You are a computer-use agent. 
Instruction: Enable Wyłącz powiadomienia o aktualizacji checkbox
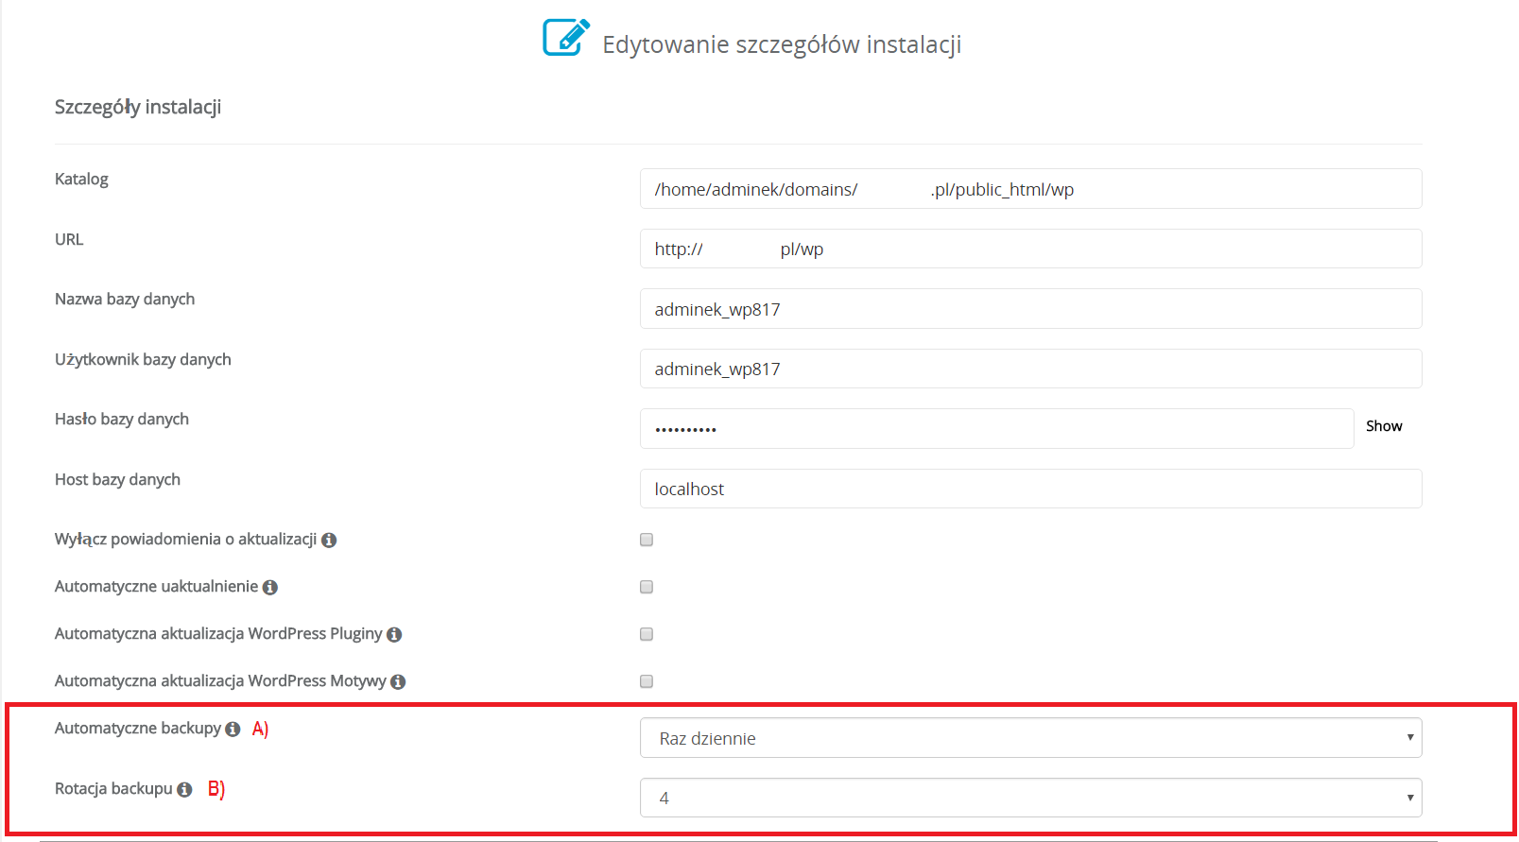tap(647, 540)
